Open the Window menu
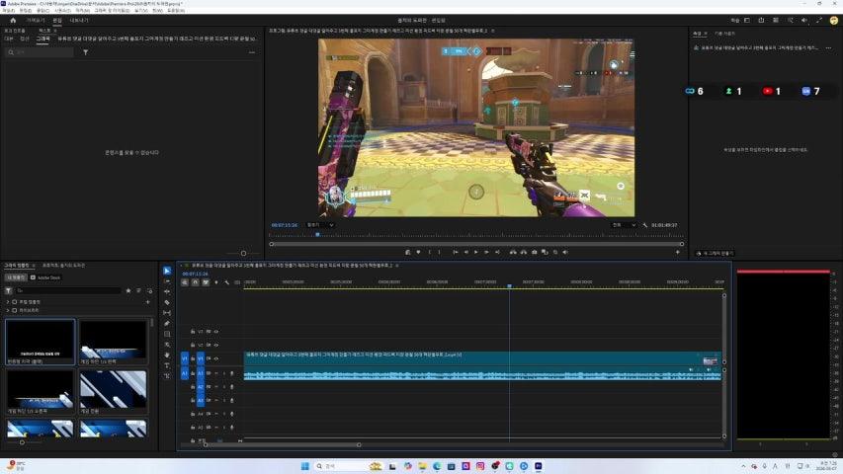843x474 pixels. click(x=157, y=10)
